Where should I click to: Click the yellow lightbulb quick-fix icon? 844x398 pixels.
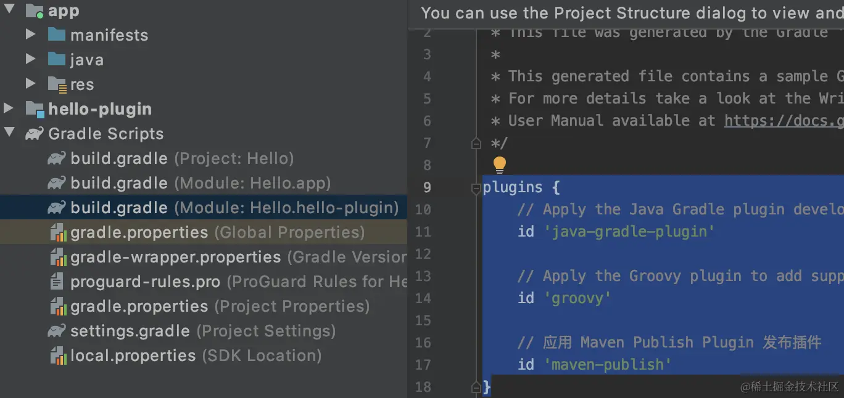pyautogui.click(x=499, y=164)
